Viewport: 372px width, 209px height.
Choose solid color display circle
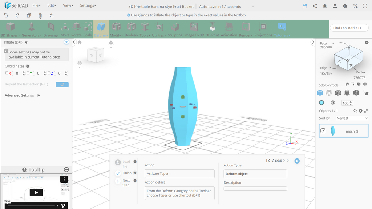(322, 103)
